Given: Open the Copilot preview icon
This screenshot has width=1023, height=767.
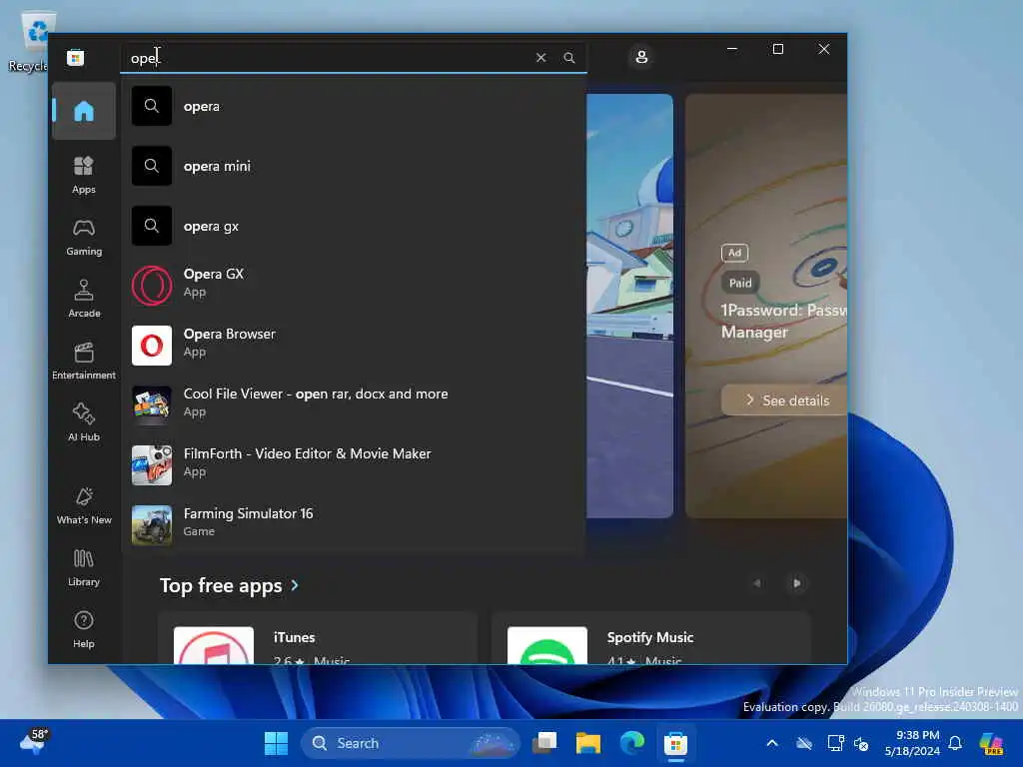Looking at the screenshot, I should [x=991, y=743].
